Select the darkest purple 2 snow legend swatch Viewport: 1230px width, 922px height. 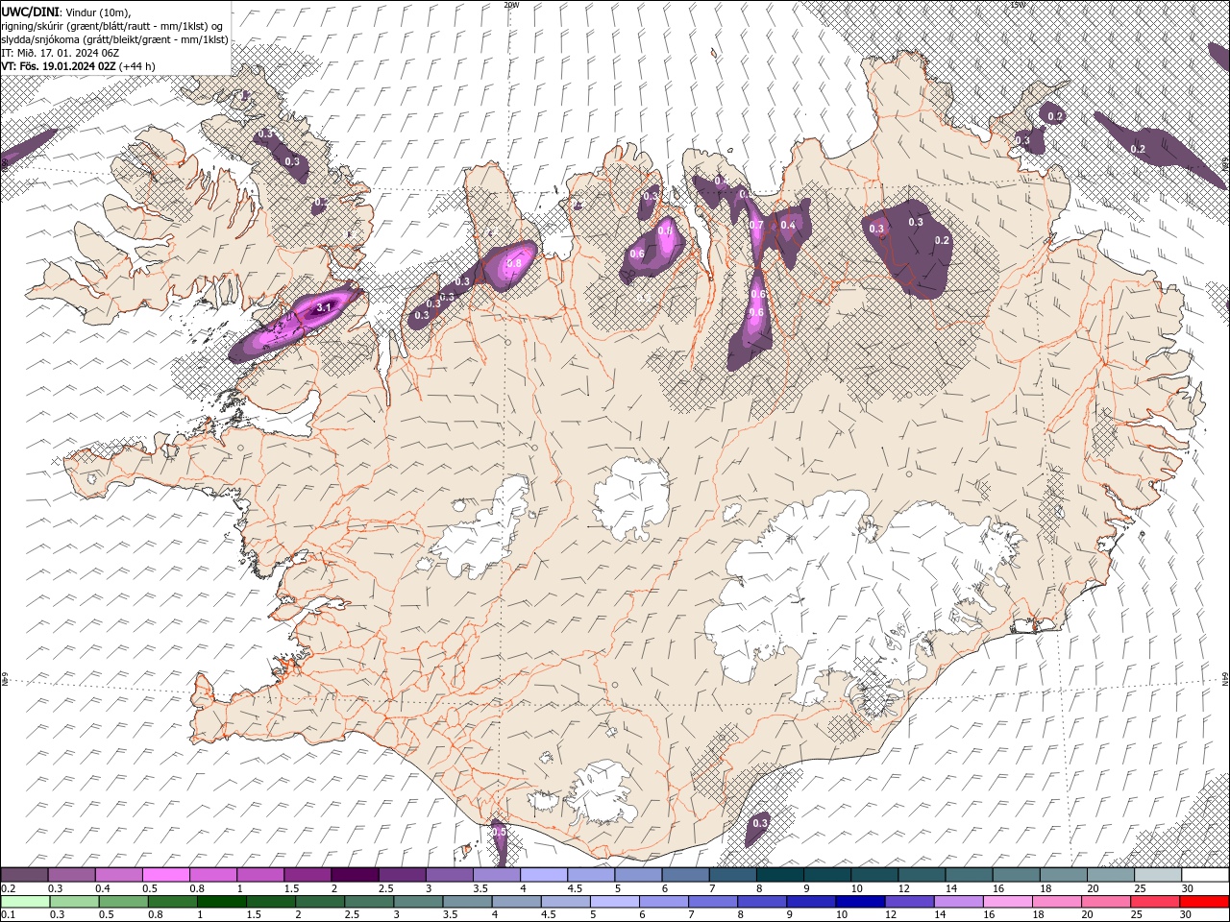tap(355, 875)
